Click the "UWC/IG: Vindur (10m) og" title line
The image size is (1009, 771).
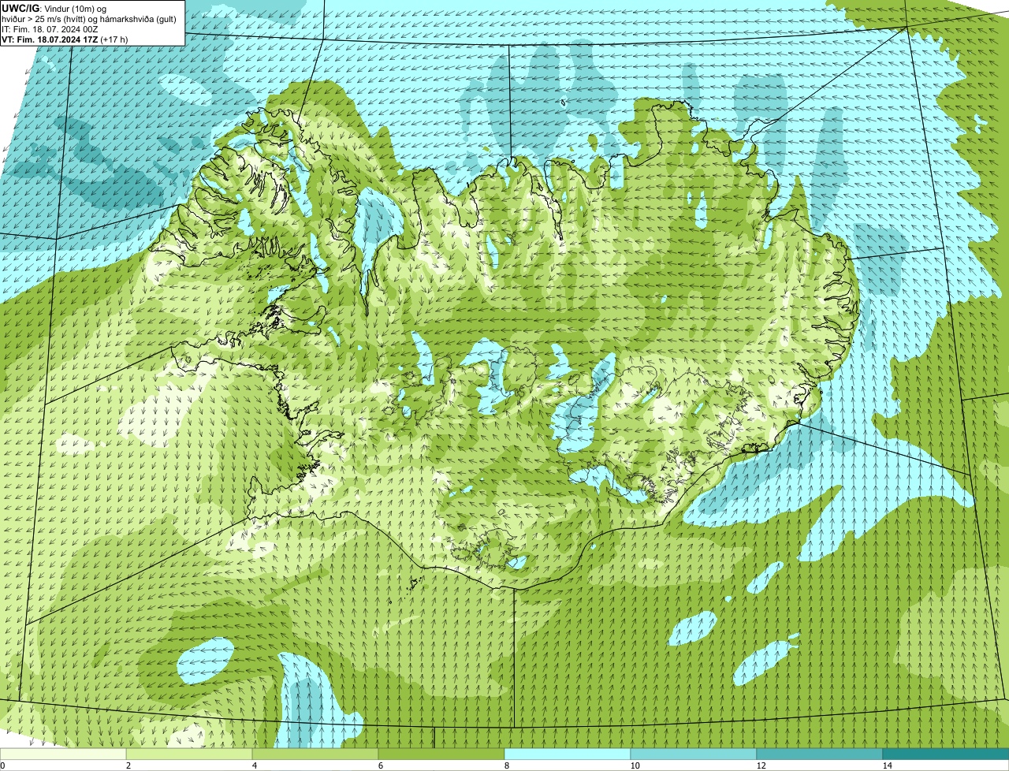[54, 8]
